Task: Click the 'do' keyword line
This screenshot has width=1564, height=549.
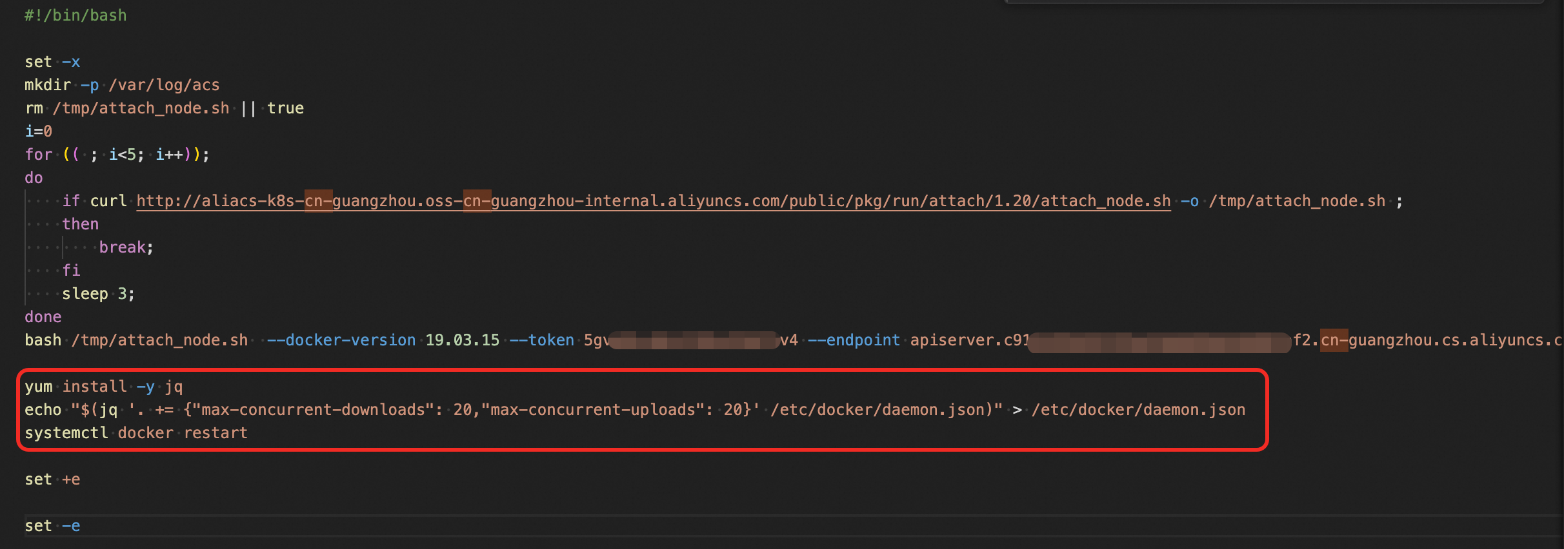Action: 34,178
